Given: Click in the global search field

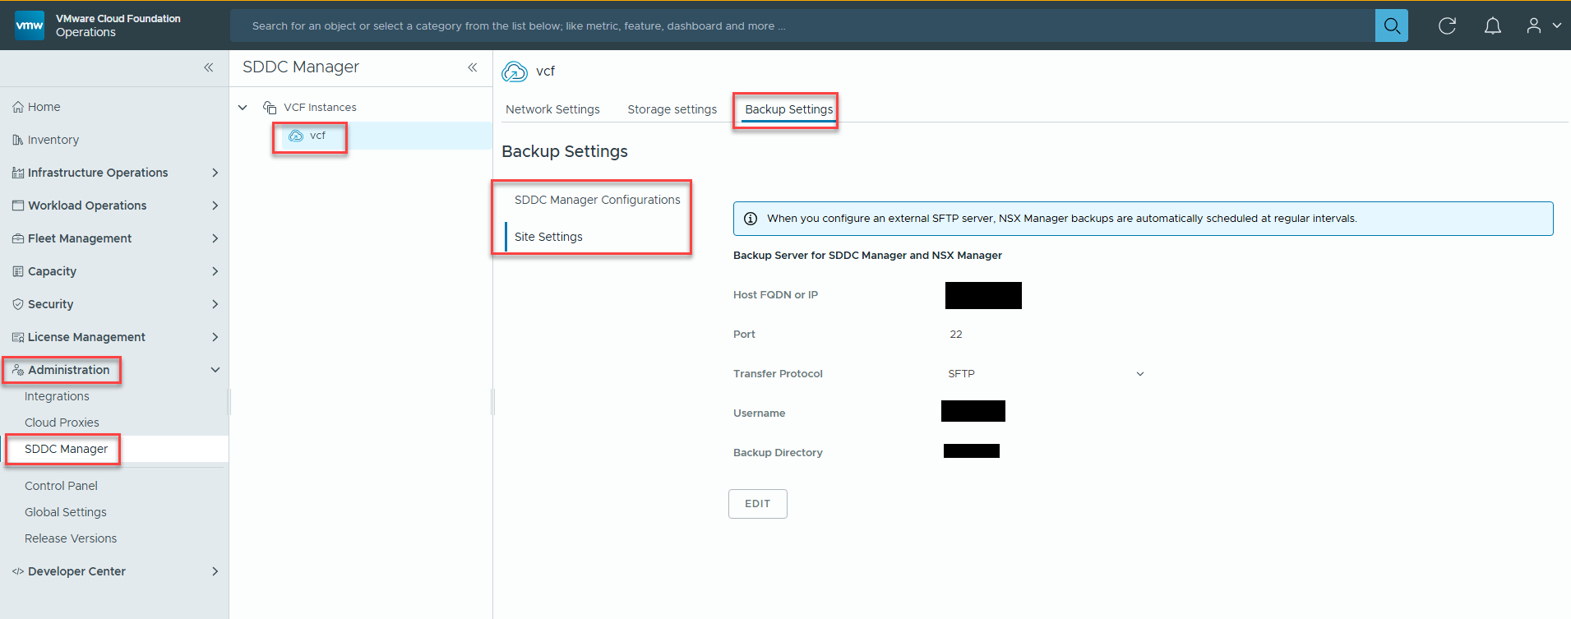Looking at the screenshot, I should [x=802, y=25].
